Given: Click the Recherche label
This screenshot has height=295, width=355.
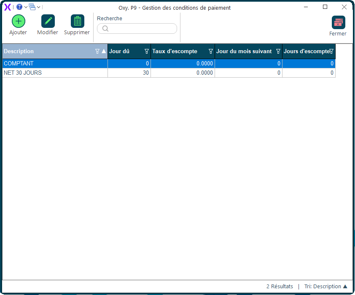Looking at the screenshot, I should tap(110, 18).
